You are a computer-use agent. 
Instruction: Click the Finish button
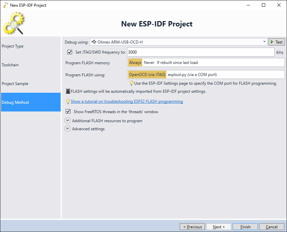coord(245,227)
